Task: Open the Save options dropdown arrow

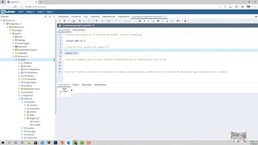Action: tap(69, 21)
